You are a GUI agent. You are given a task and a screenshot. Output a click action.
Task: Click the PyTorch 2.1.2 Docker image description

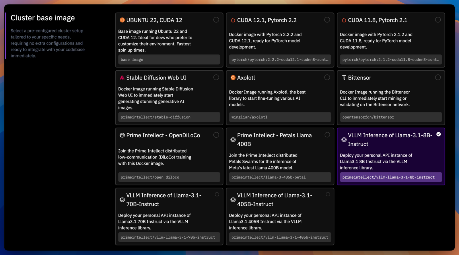coord(376,41)
